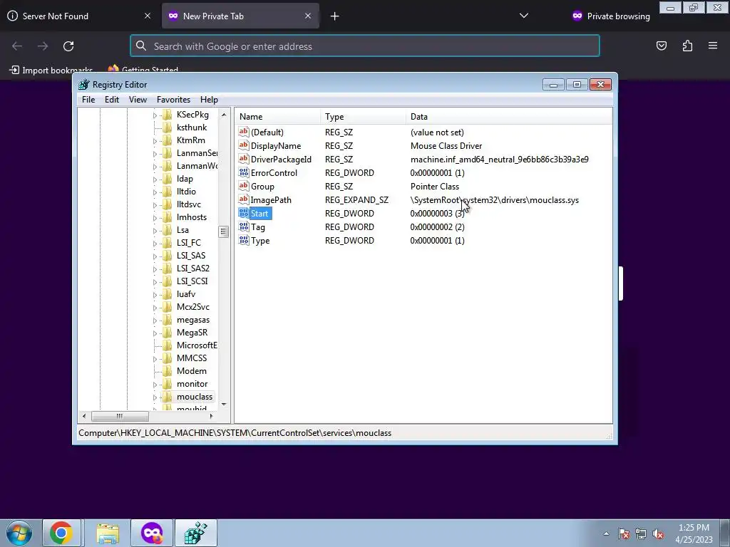Click the mouclass folder icon
The height and width of the screenshot is (547, 730).
point(167,396)
